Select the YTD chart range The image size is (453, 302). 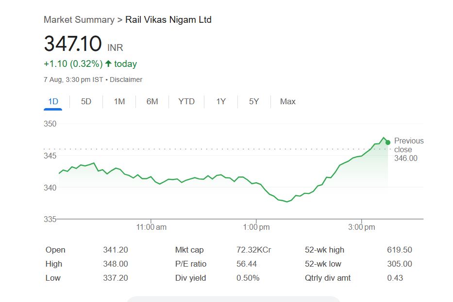(x=186, y=101)
